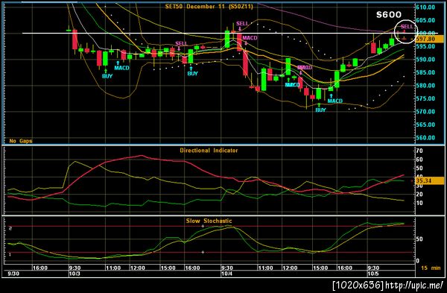Click the 610.00 price axis value
Screen dimensions: 447x293
425,7
